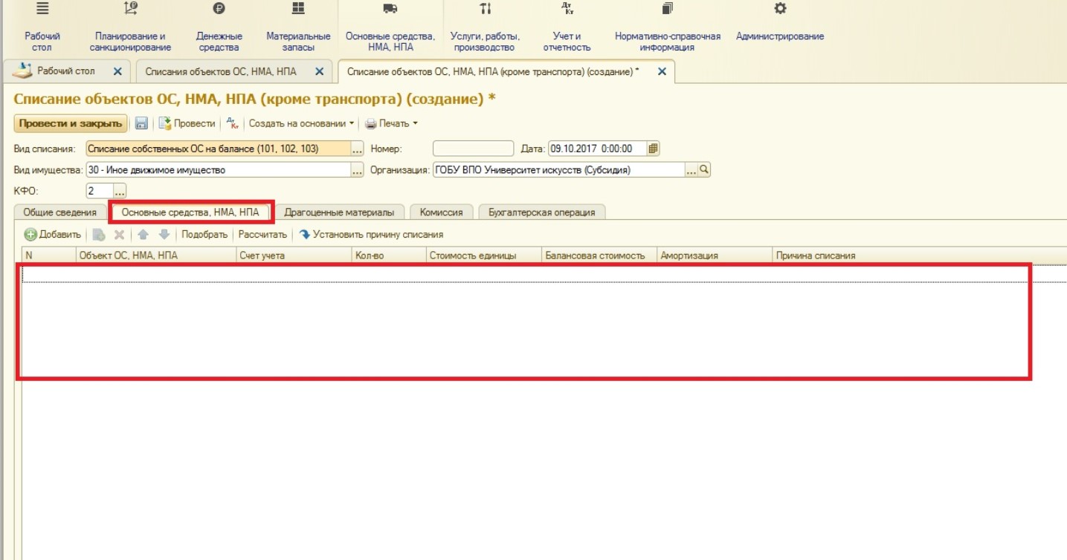Click Добавить to add a row
Screen dimensions: 1067x560
click(53, 235)
